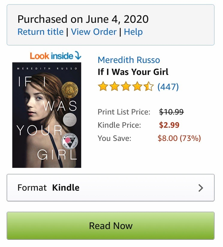Click the Purchased on June 4, 2020 heading
223x247 pixels.
[83, 19]
